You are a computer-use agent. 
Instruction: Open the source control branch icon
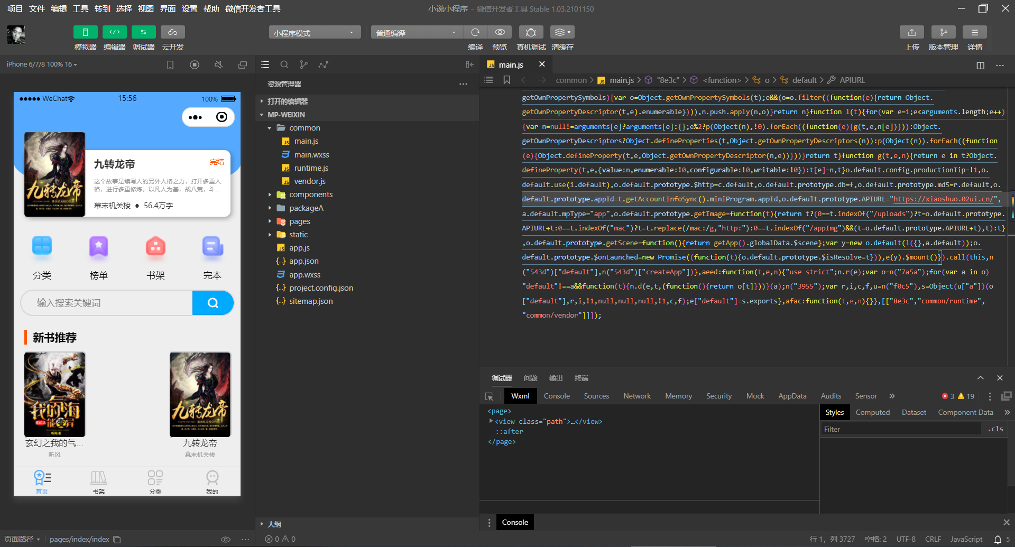coord(303,65)
